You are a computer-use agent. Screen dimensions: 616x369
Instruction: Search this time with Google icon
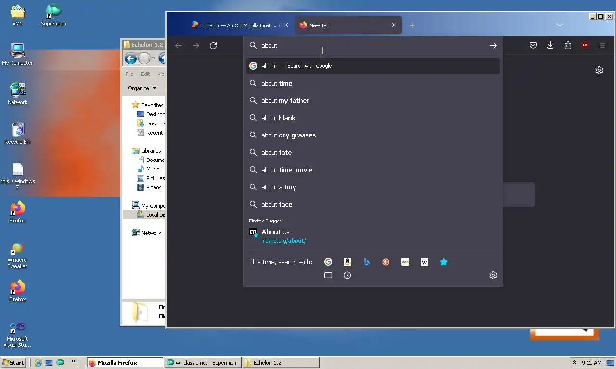coord(328,262)
